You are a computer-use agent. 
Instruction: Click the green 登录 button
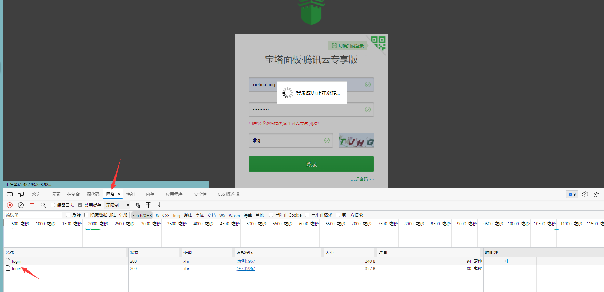pyautogui.click(x=311, y=164)
